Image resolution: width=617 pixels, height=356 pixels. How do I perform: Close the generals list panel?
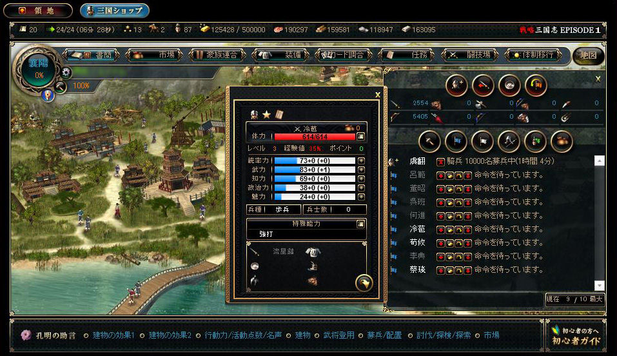598,79
